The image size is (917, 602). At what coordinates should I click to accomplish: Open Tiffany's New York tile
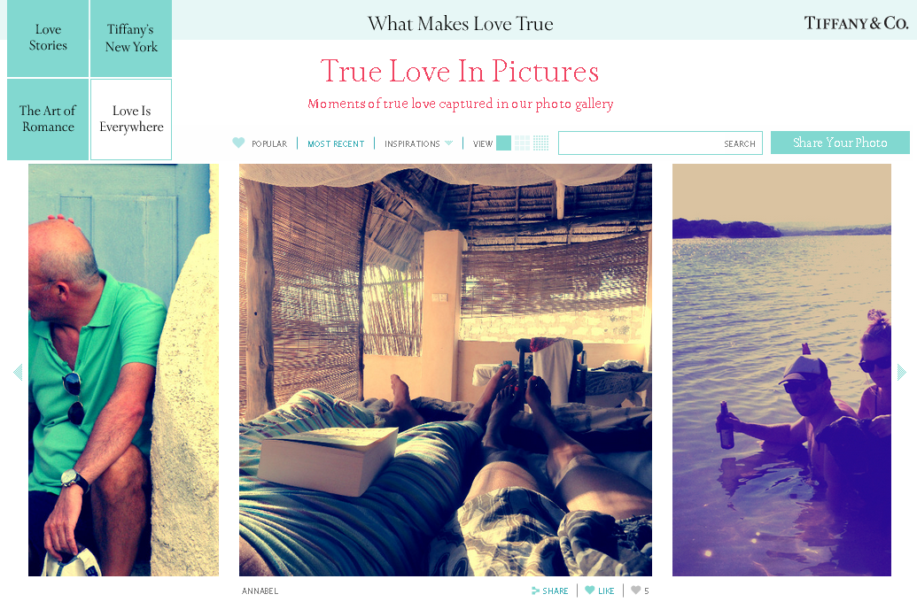click(x=131, y=38)
